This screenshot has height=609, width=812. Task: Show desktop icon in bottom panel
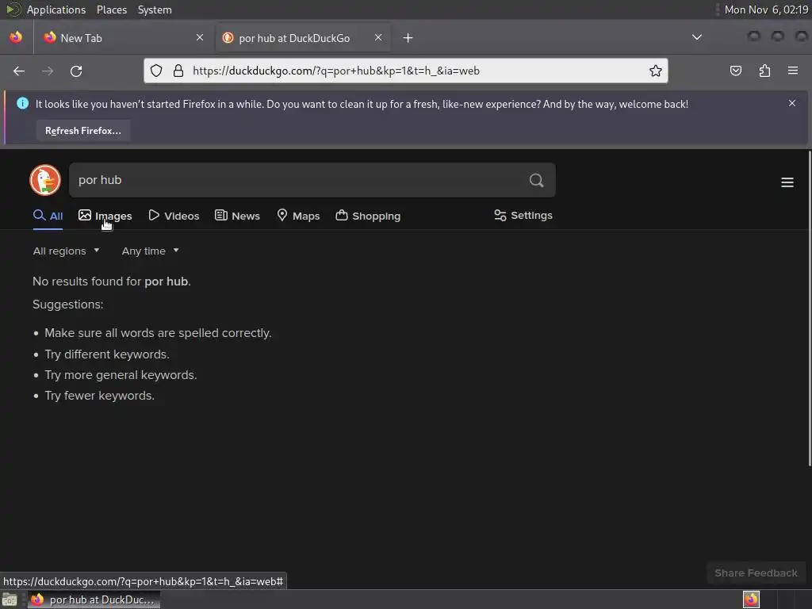(x=10, y=599)
